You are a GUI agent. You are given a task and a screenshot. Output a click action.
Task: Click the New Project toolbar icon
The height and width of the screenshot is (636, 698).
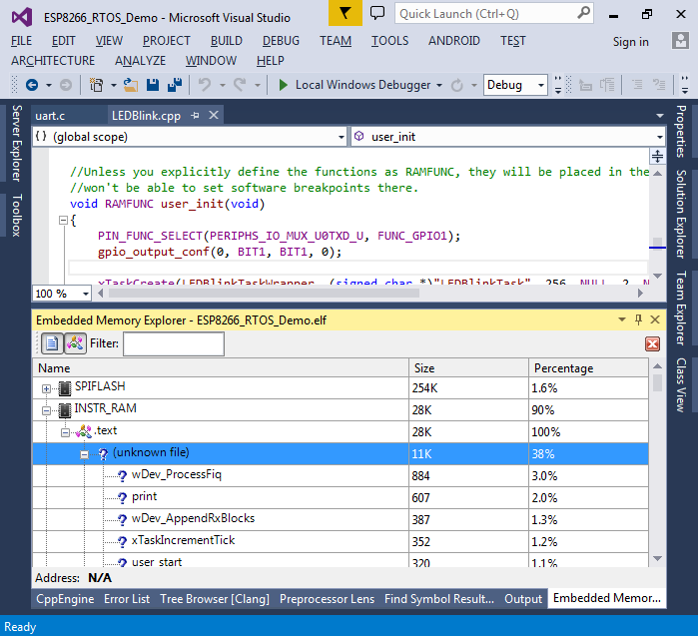click(x=96, y=85)
